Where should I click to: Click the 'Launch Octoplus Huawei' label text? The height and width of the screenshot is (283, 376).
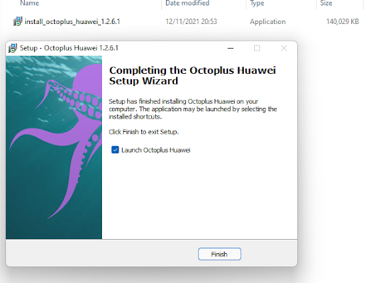coord(155,150)
